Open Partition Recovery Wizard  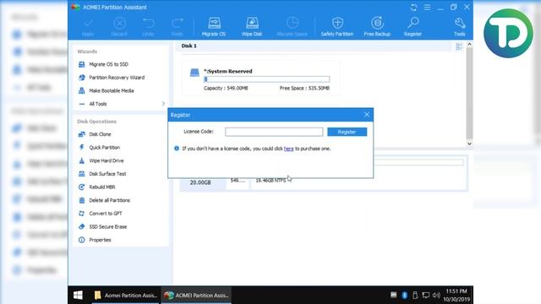117,78
